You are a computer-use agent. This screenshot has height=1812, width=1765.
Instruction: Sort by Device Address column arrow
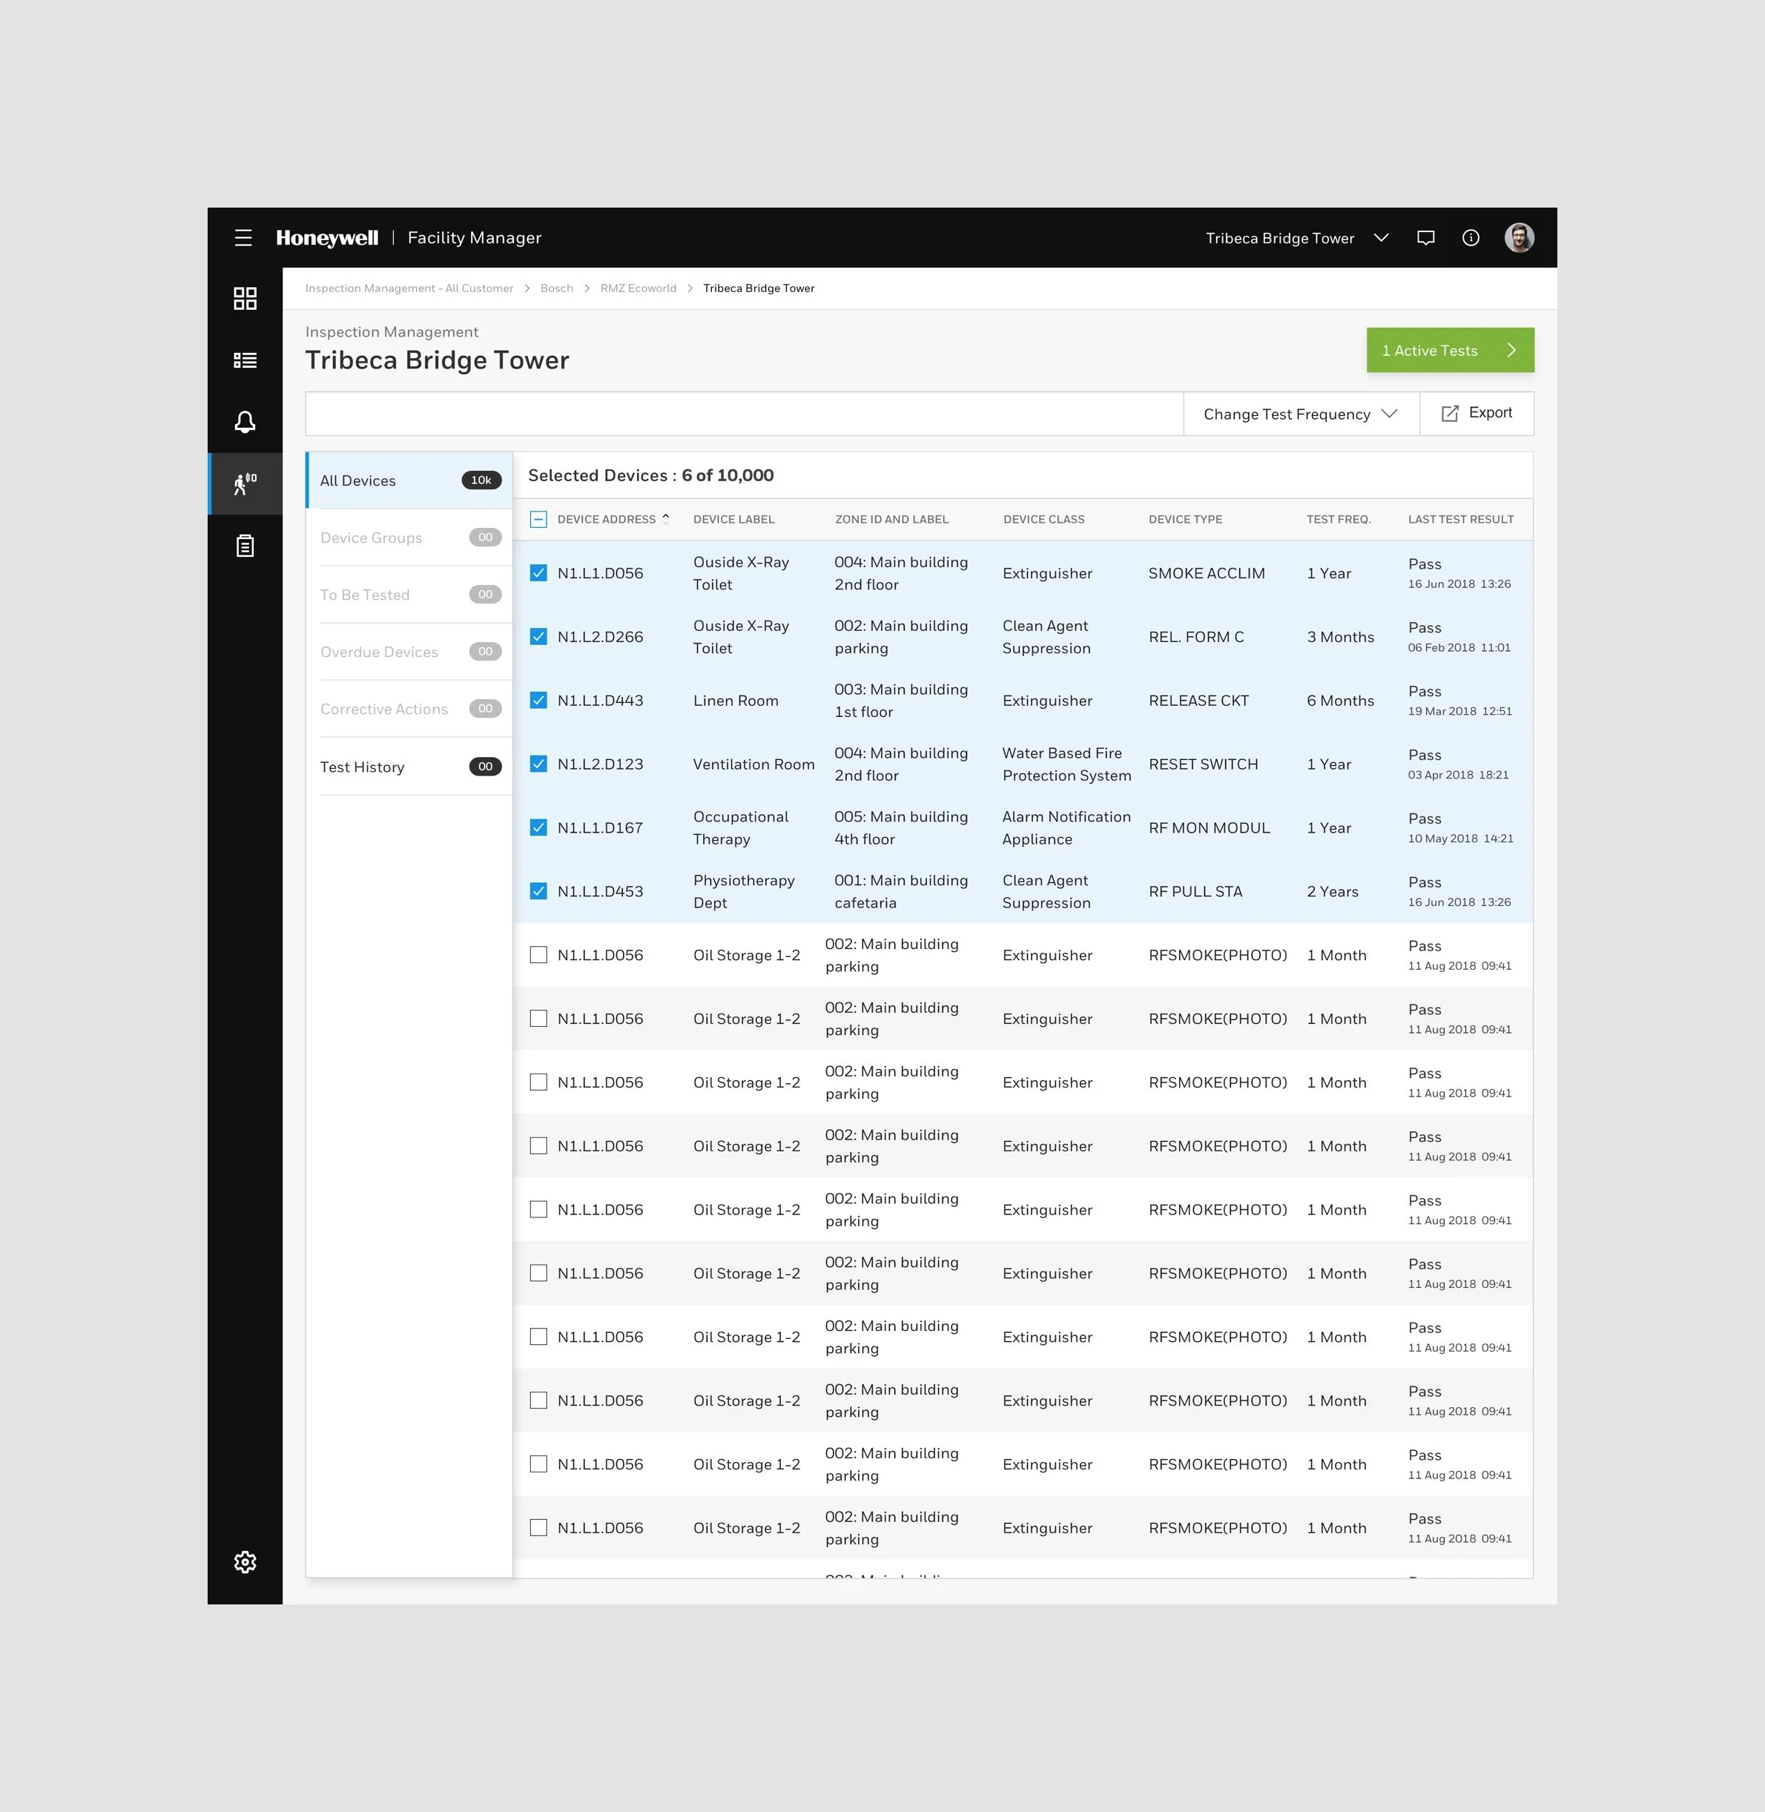click(x=666, y=519)
